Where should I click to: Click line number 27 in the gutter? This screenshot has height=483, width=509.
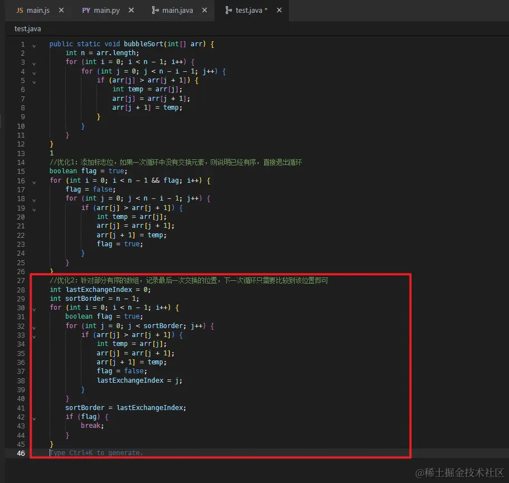(21, 281)
